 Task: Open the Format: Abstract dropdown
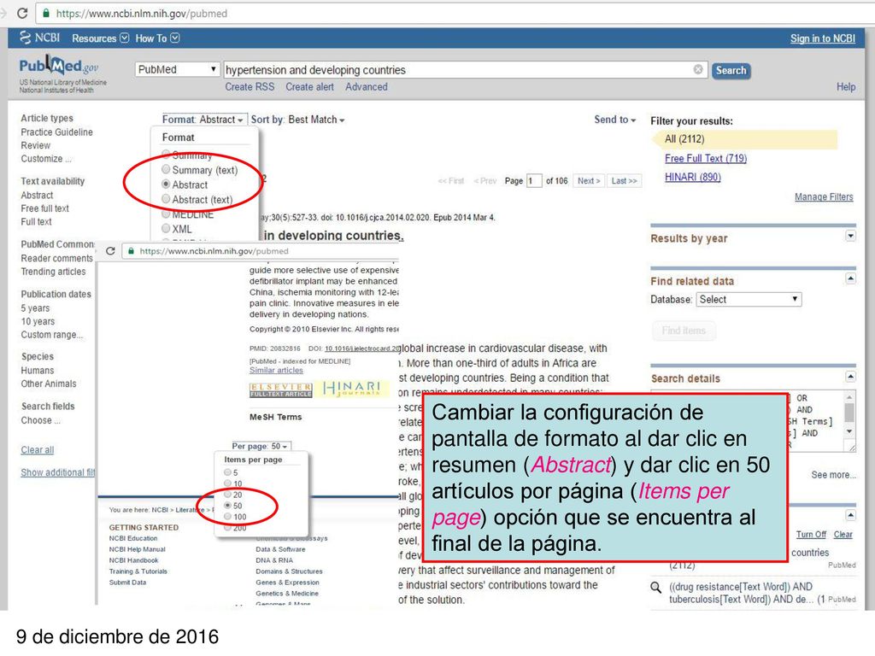pyautogui.click(x=203, y=120)
